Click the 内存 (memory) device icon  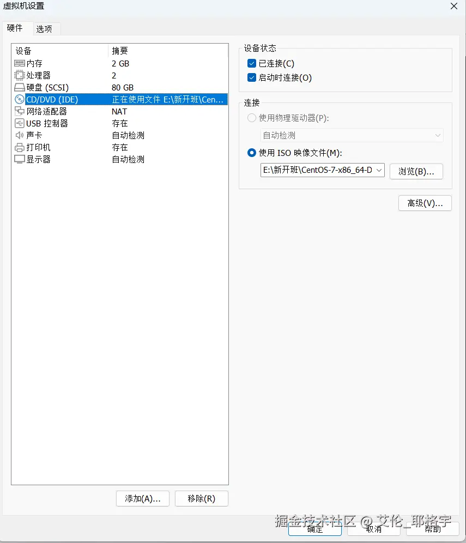click(19, 63)
